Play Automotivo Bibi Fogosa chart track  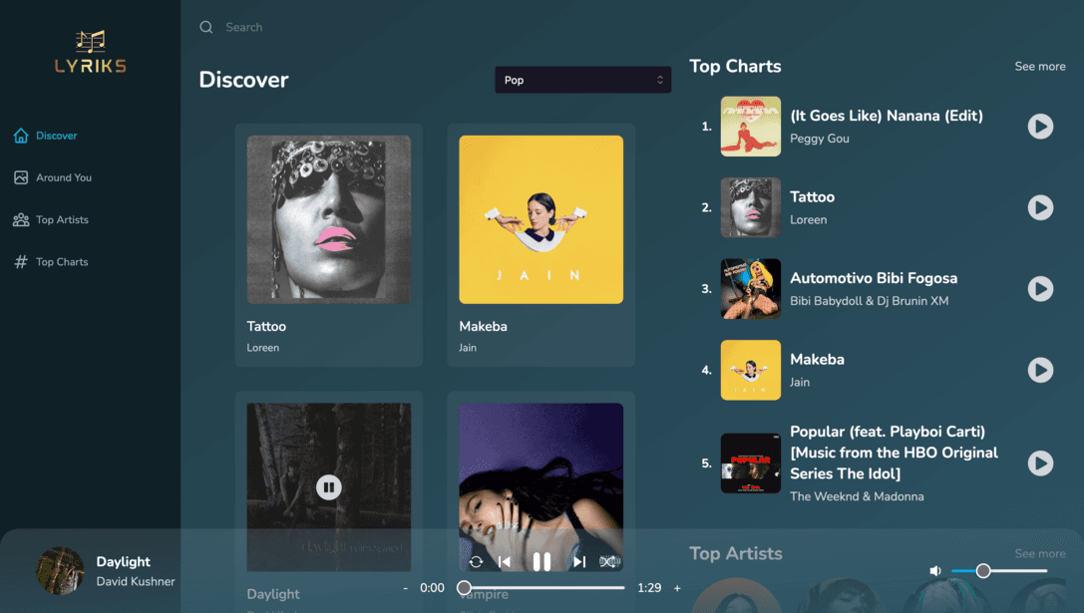pos(1040,289)
